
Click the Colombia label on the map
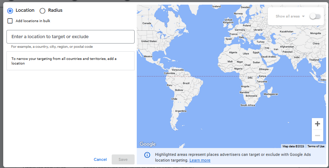pyautogui.click(x=169, y=73)
